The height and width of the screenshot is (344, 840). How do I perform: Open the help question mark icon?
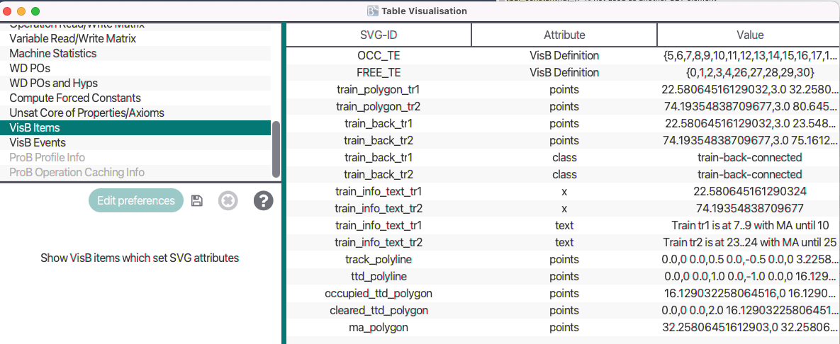(263, 200)
